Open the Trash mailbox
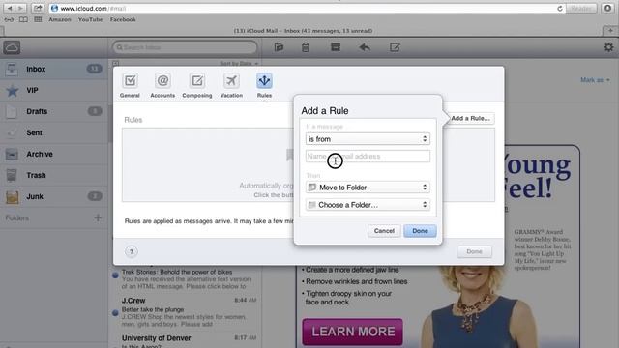Screen dimensions: 619x348 click(x=54, y=175)
